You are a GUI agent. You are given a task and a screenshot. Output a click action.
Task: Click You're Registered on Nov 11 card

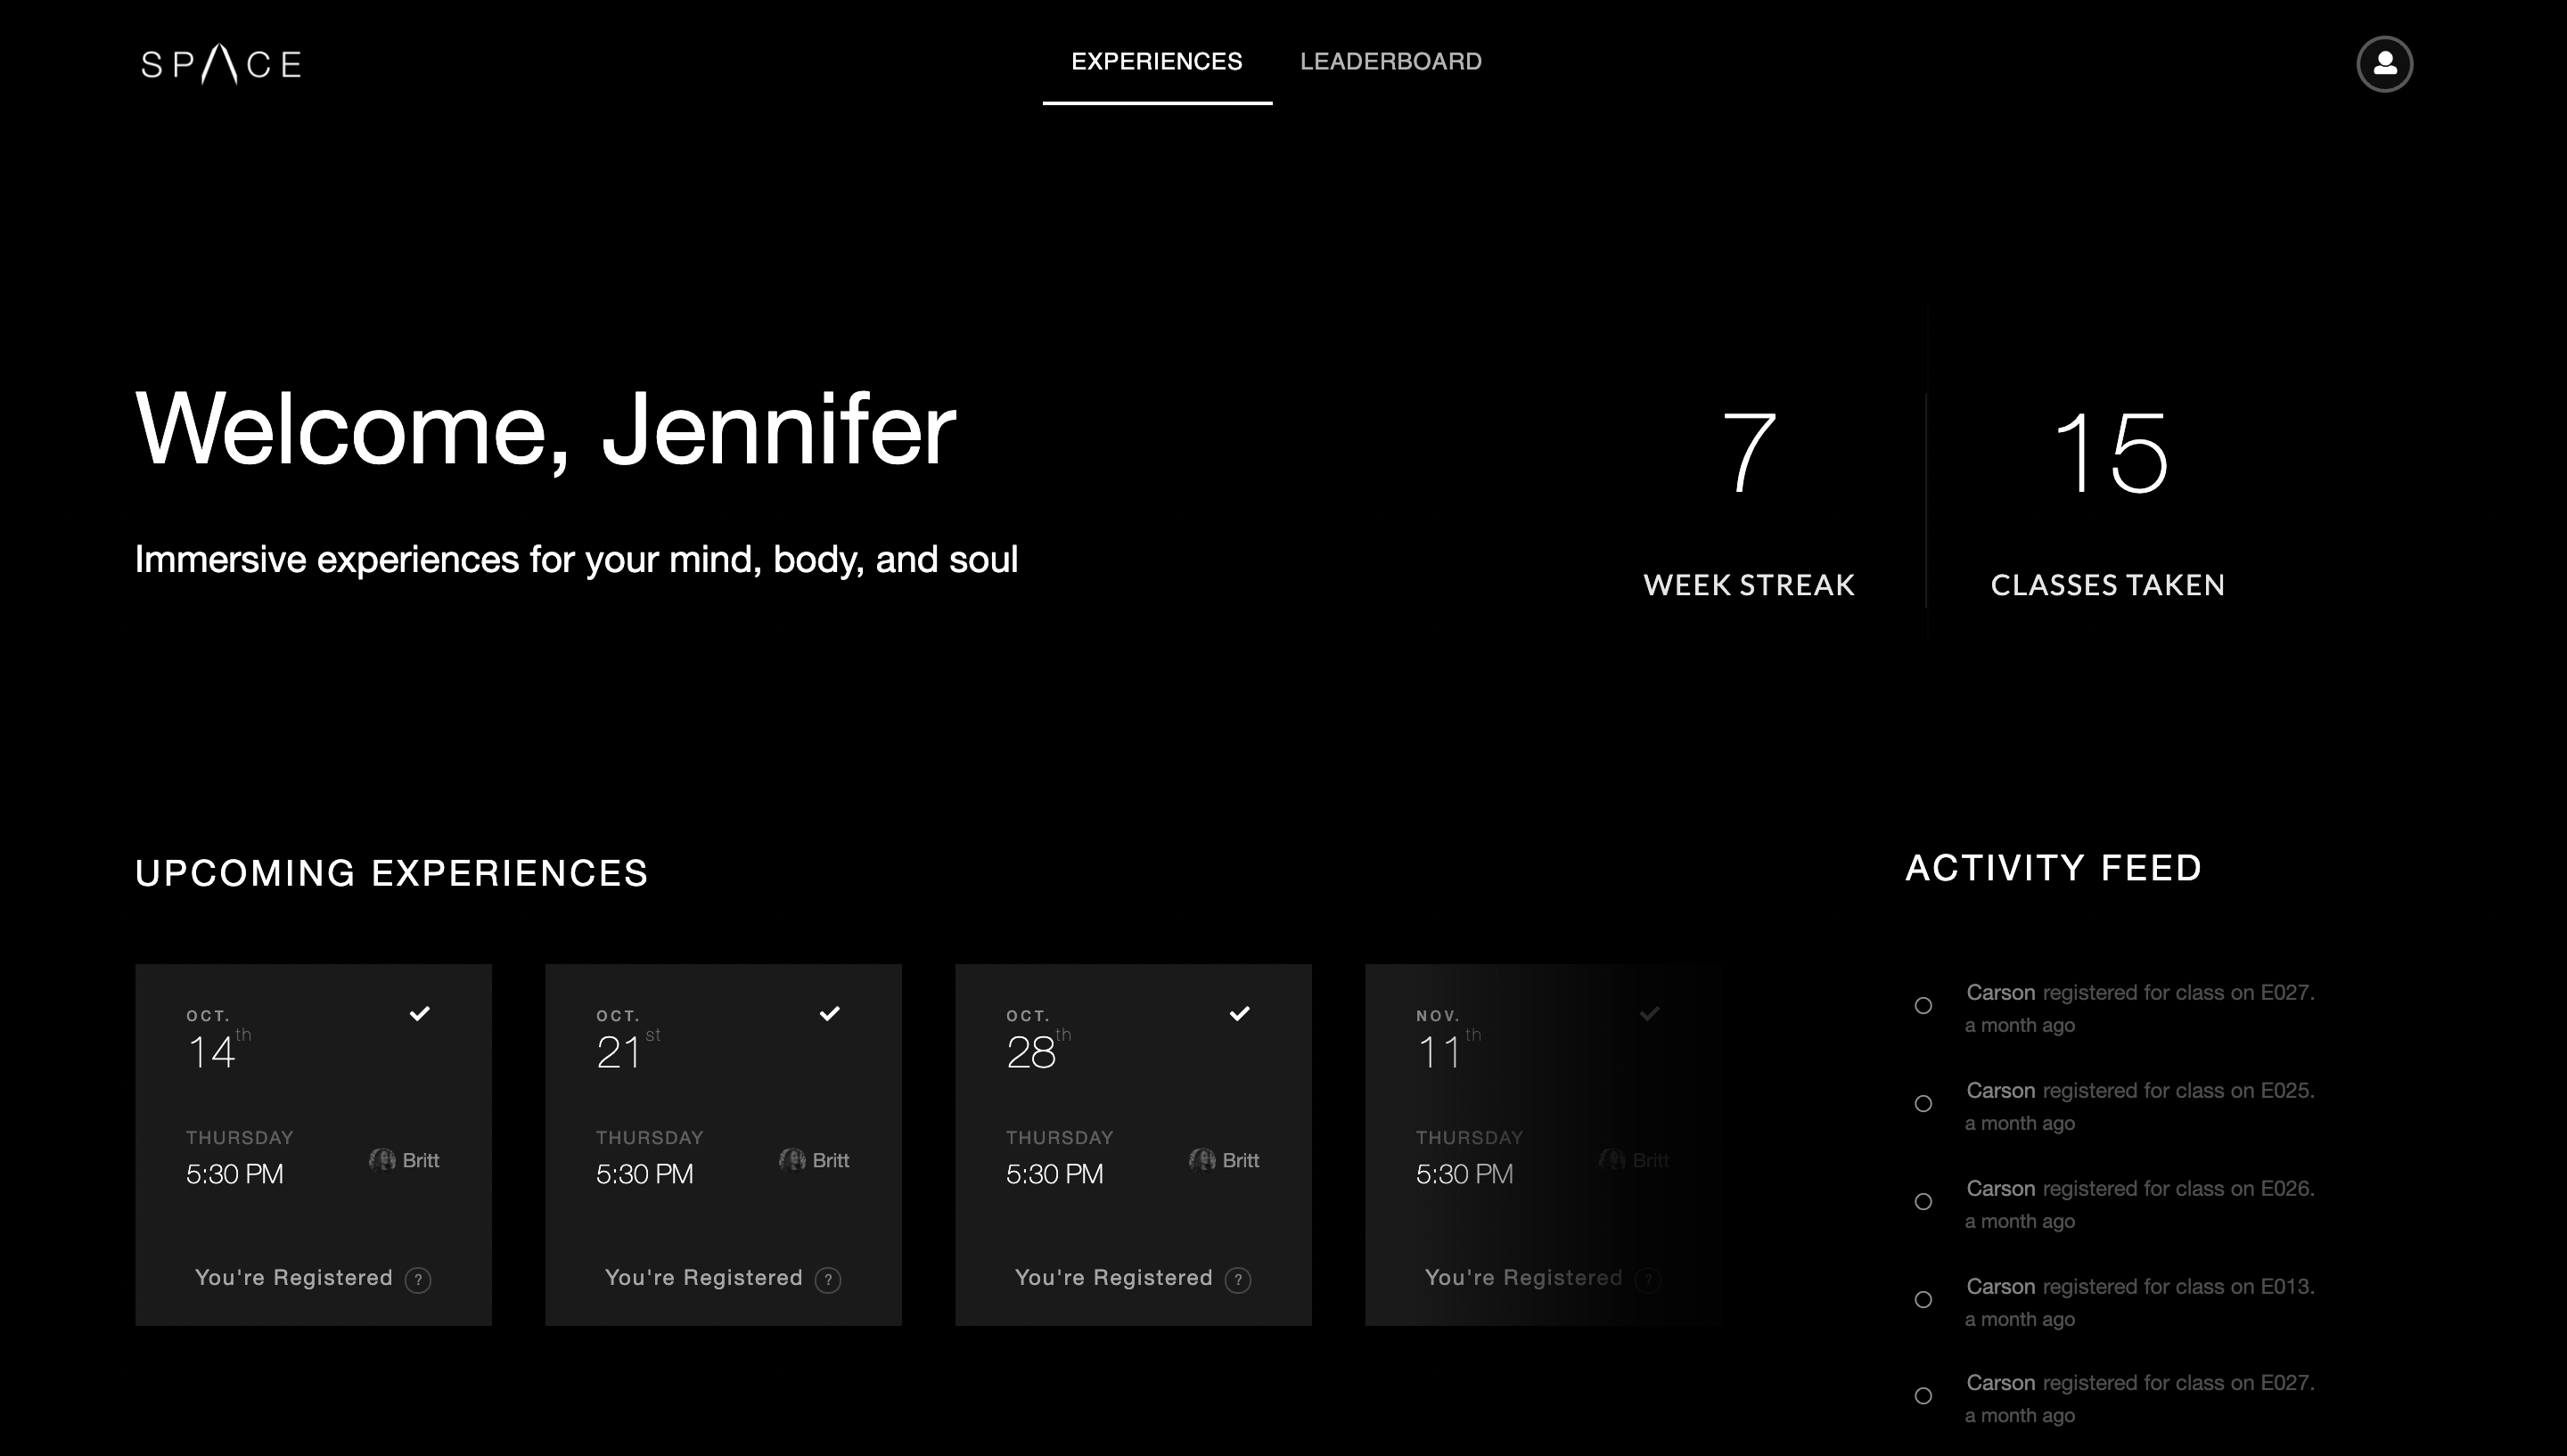point(1523,1278)
